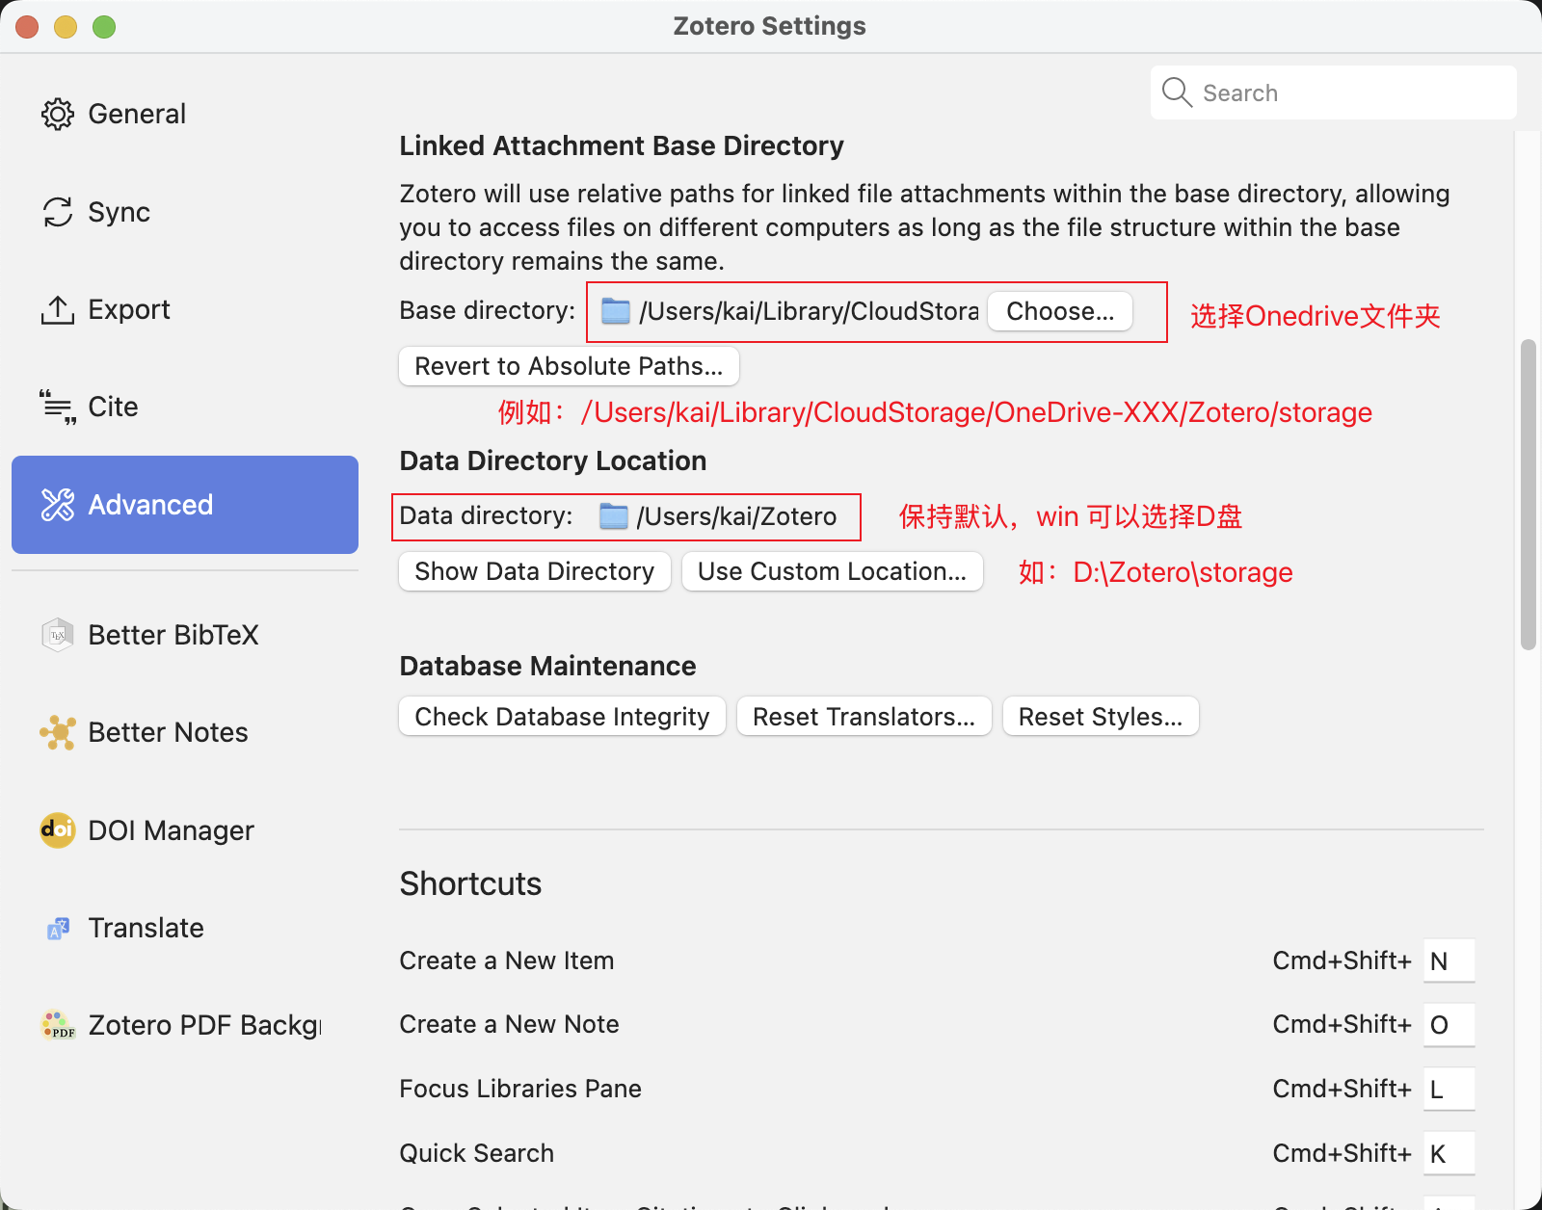Image resolution: width=1542 pixels, height=1210 pixels.
Task: Click the Focus Libraries Pane label
Action: pyautogui.click(x=520, y=1089)
